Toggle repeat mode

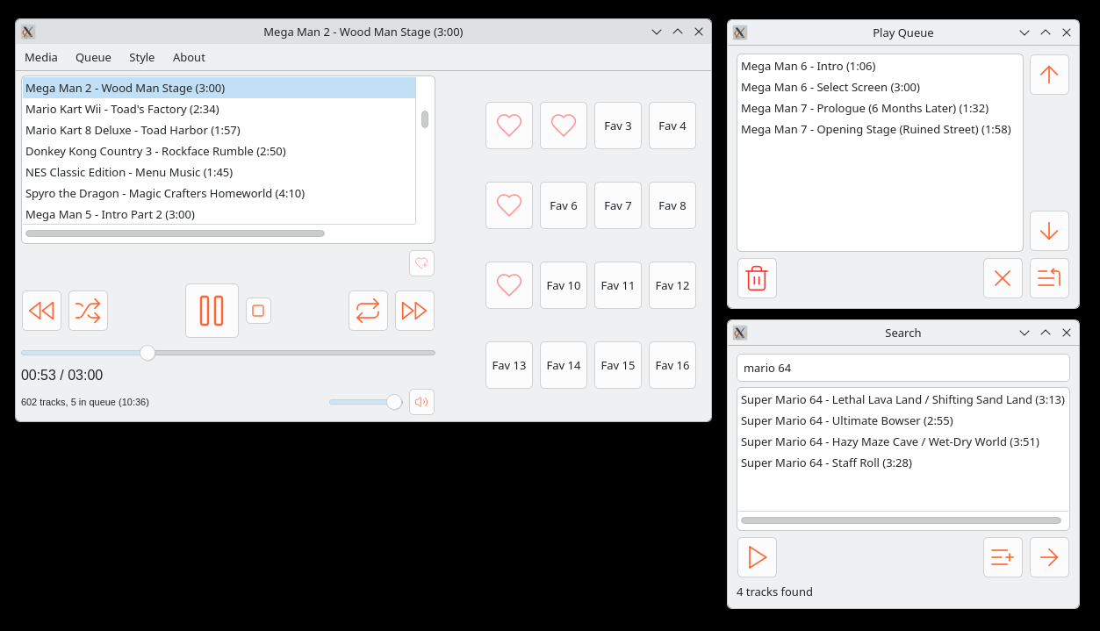pyautogui.click(x=368, y=311)
